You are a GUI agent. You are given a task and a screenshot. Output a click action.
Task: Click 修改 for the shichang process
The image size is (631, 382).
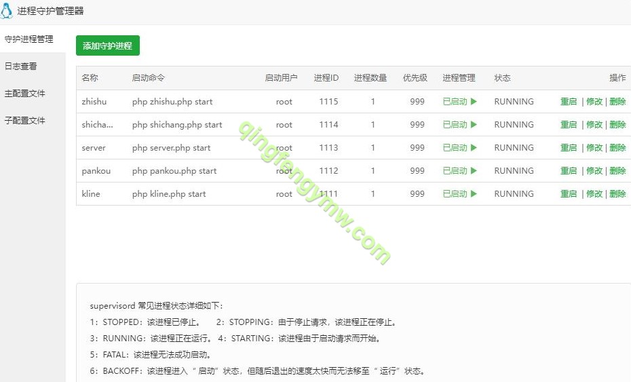pos(594,125)
